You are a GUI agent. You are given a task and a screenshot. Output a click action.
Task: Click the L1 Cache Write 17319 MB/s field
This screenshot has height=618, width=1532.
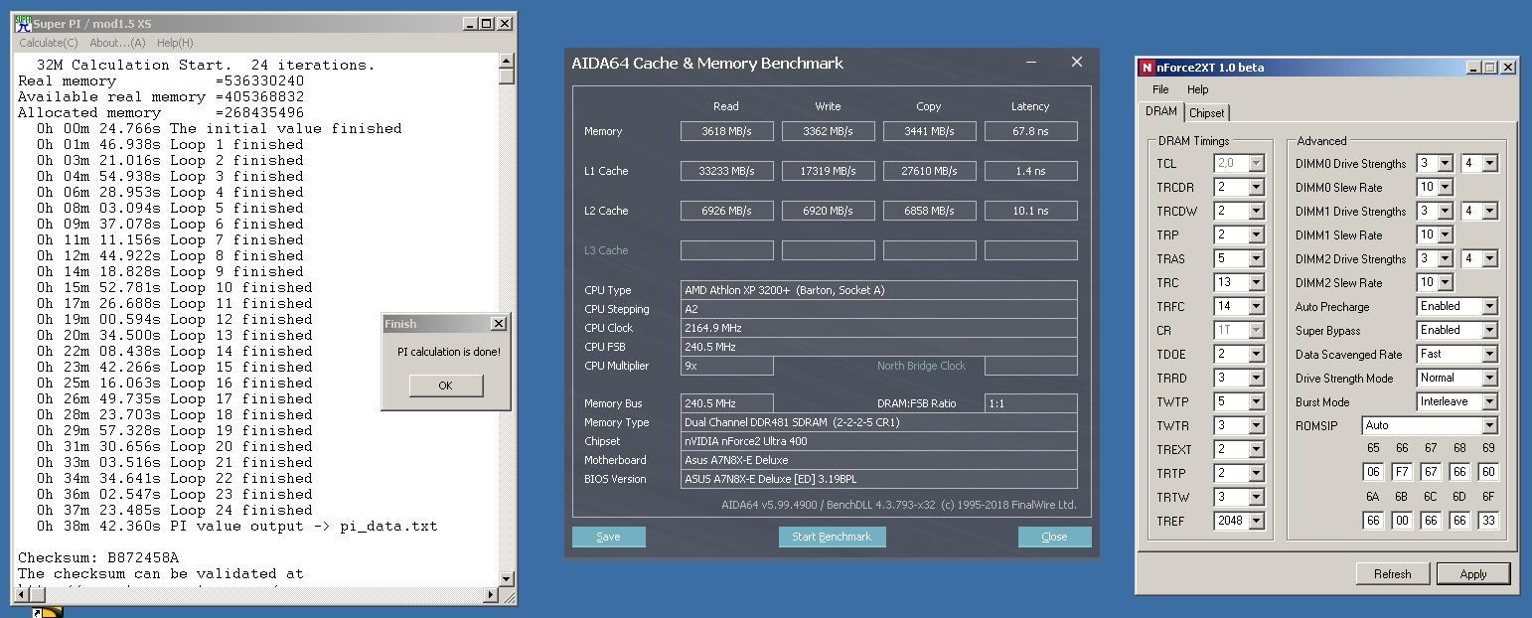829,171
